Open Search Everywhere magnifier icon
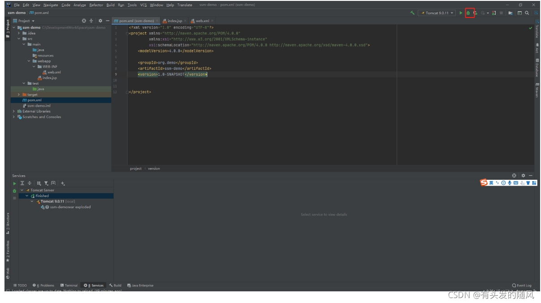 527,13
